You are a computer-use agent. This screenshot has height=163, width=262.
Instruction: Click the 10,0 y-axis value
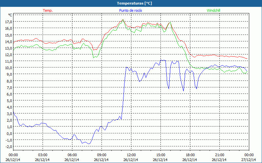click(x=9, y=68)
